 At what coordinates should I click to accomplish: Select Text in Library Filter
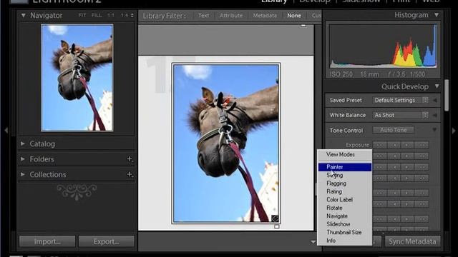203,16
